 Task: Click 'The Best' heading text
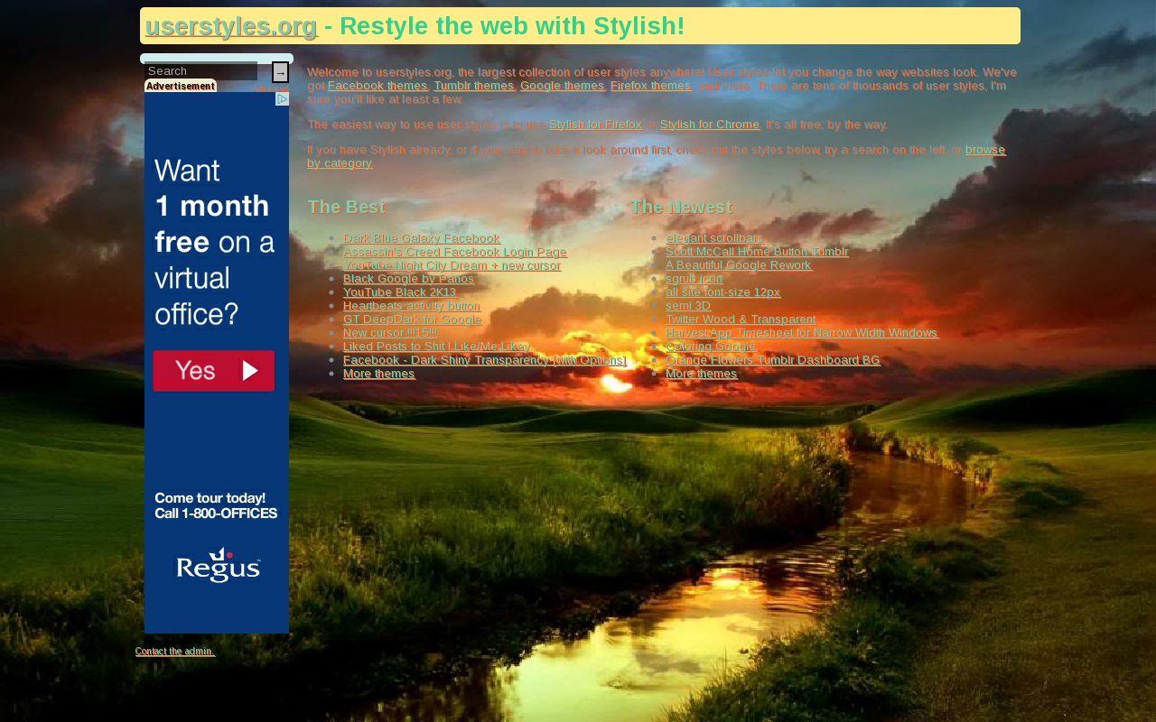click(346, 207)
